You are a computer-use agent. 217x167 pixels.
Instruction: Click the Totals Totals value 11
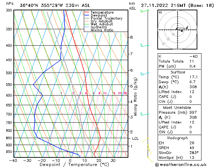pos(192,61)
